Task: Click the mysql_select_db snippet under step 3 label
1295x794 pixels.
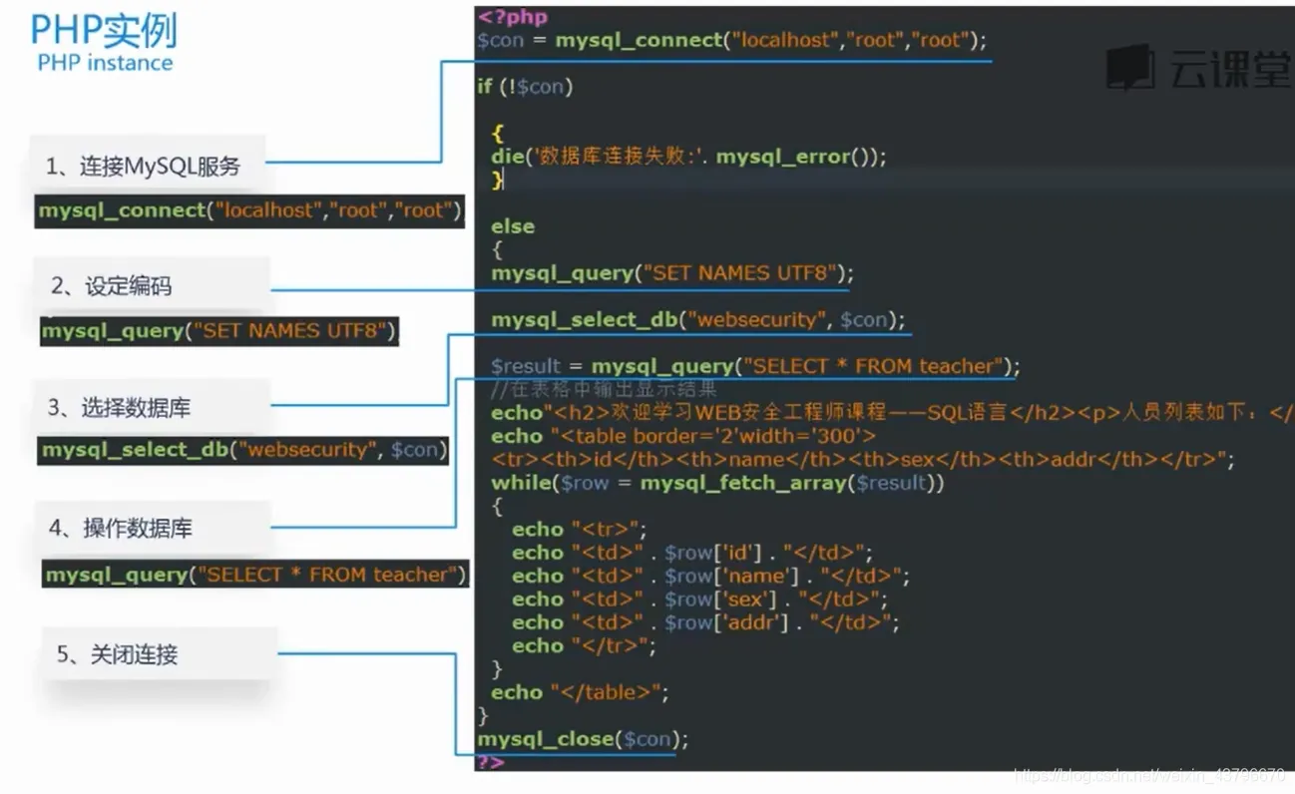Action: [x=243, y=450]
